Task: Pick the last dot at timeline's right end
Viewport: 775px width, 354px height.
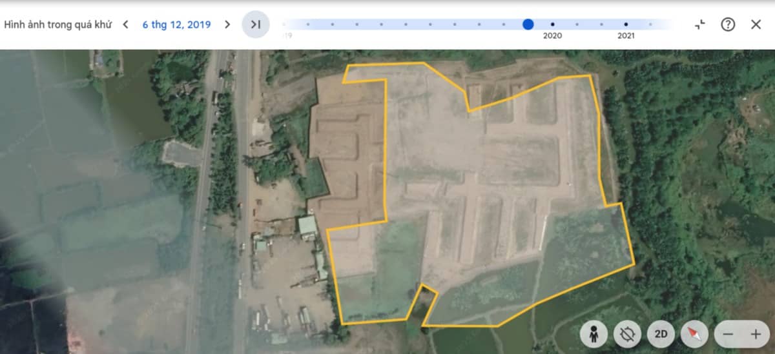Action: (650, 25)
